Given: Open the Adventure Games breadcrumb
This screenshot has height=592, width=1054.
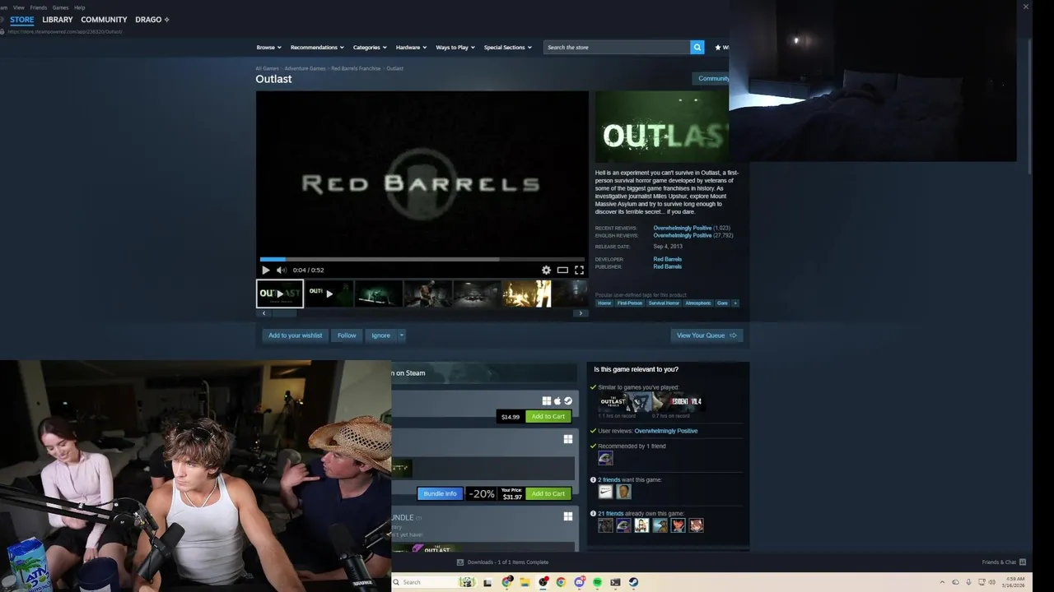Looking at the screenshot, I should [305, 69].
